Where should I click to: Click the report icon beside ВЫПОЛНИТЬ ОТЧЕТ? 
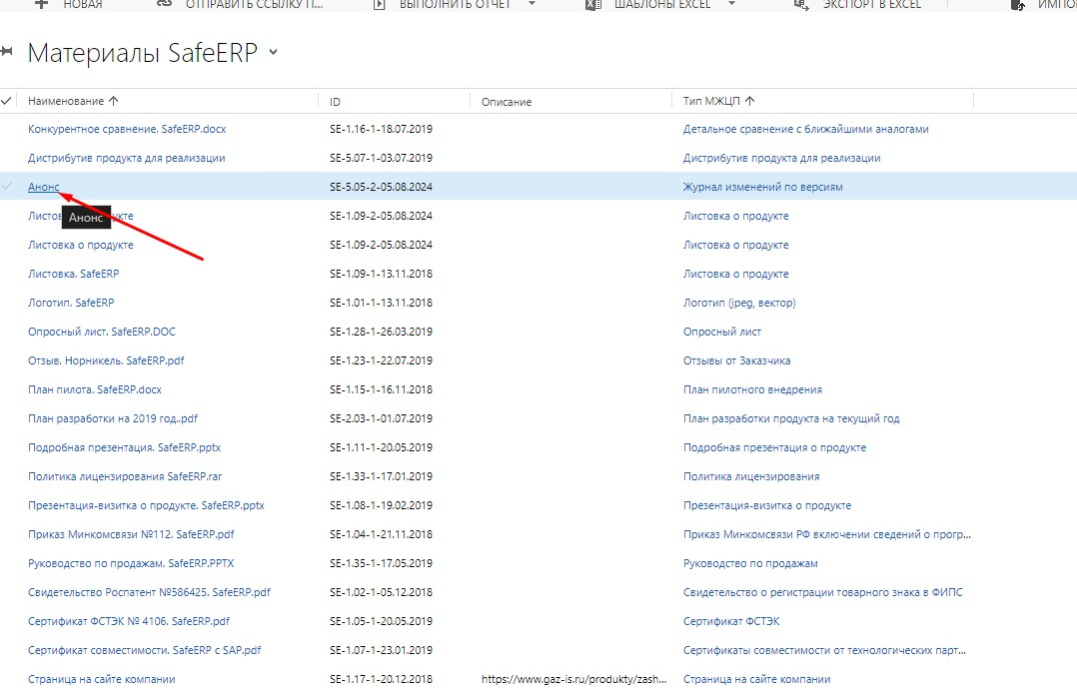(379, 5)
